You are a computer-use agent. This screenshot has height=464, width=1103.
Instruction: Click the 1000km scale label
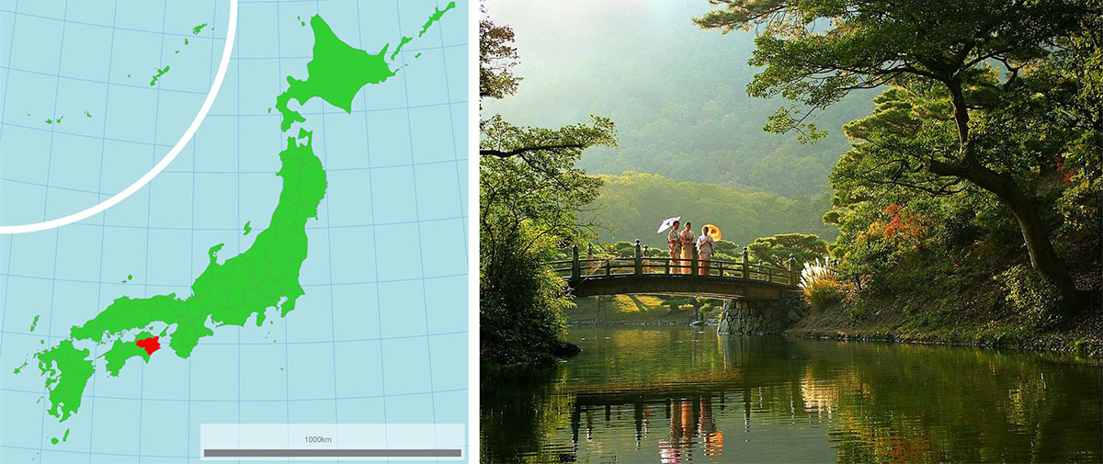coord(317,440)
